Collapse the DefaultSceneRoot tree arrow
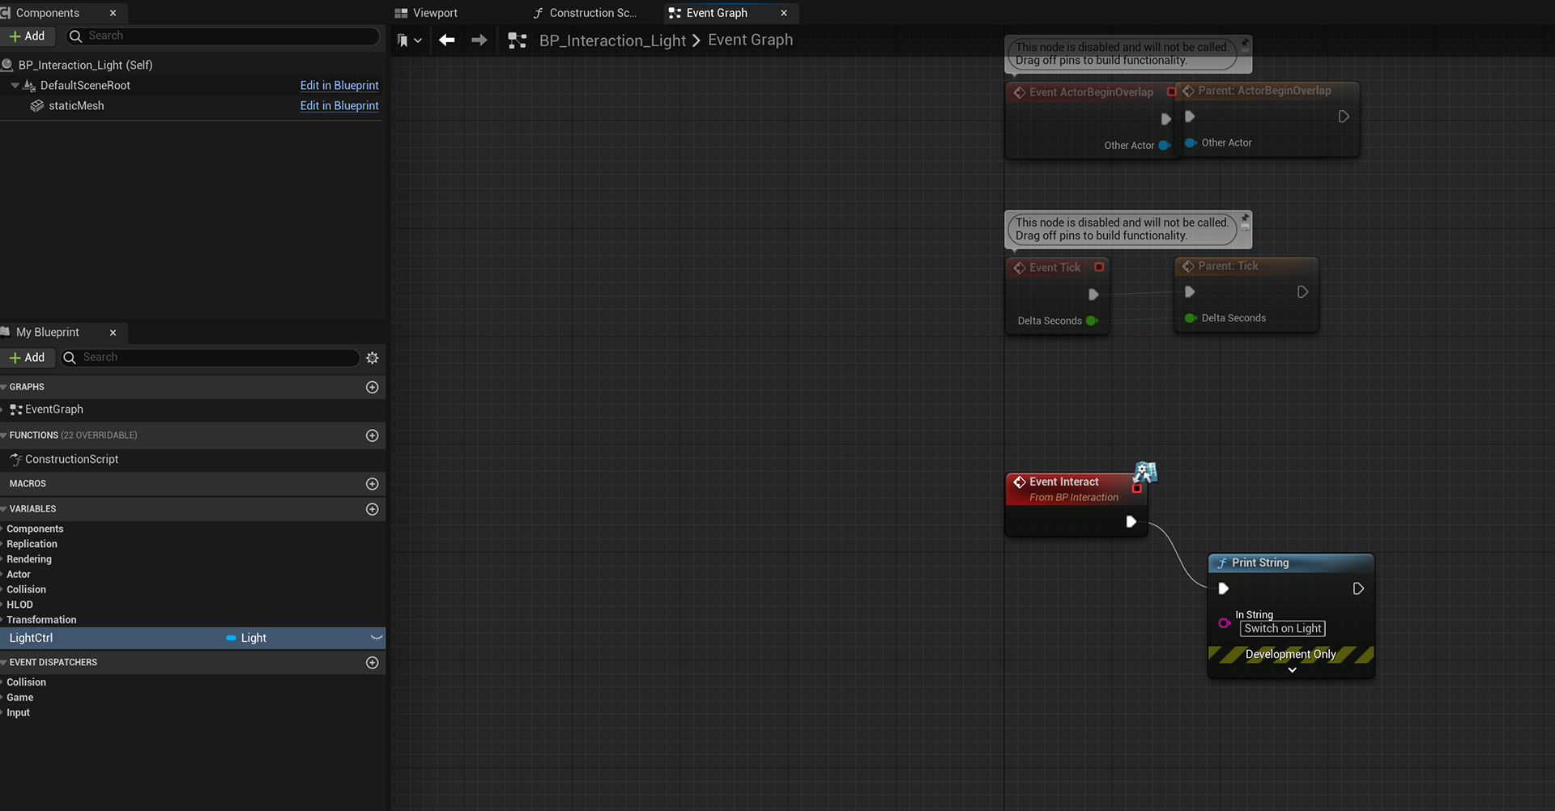 point(15,85)
